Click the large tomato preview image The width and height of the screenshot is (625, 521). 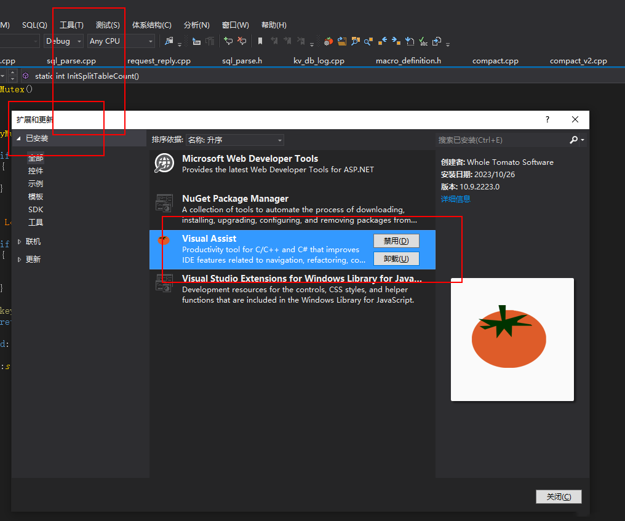[x=512, y=339]
